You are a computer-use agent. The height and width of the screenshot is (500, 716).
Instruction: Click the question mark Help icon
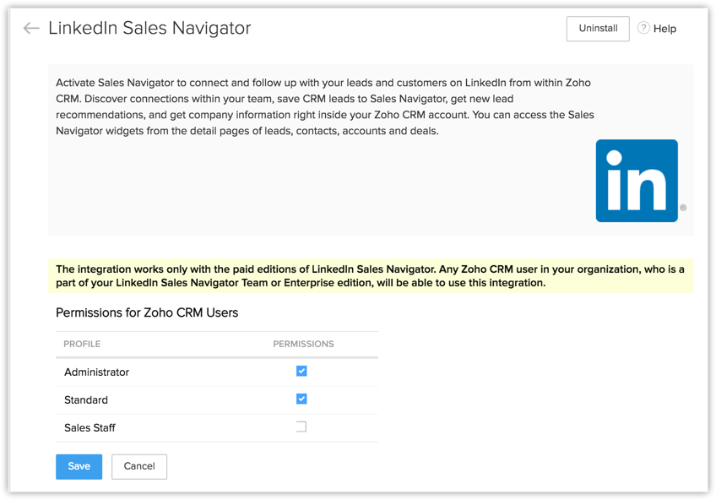643,28
